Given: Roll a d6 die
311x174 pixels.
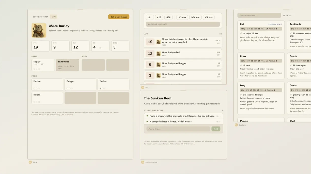Looking at the screenshot, I should point(150,18).
